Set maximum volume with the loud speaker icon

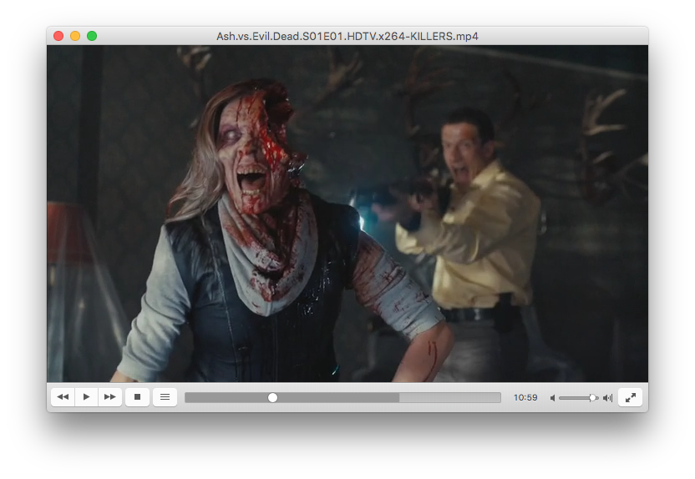point(607,398)
